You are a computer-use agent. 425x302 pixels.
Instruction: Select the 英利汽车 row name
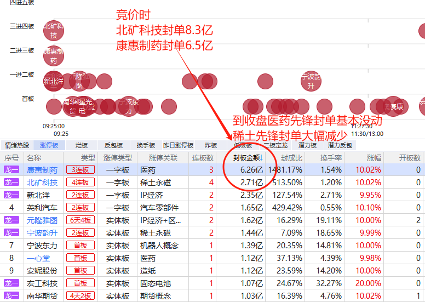[x=42, y=208]
